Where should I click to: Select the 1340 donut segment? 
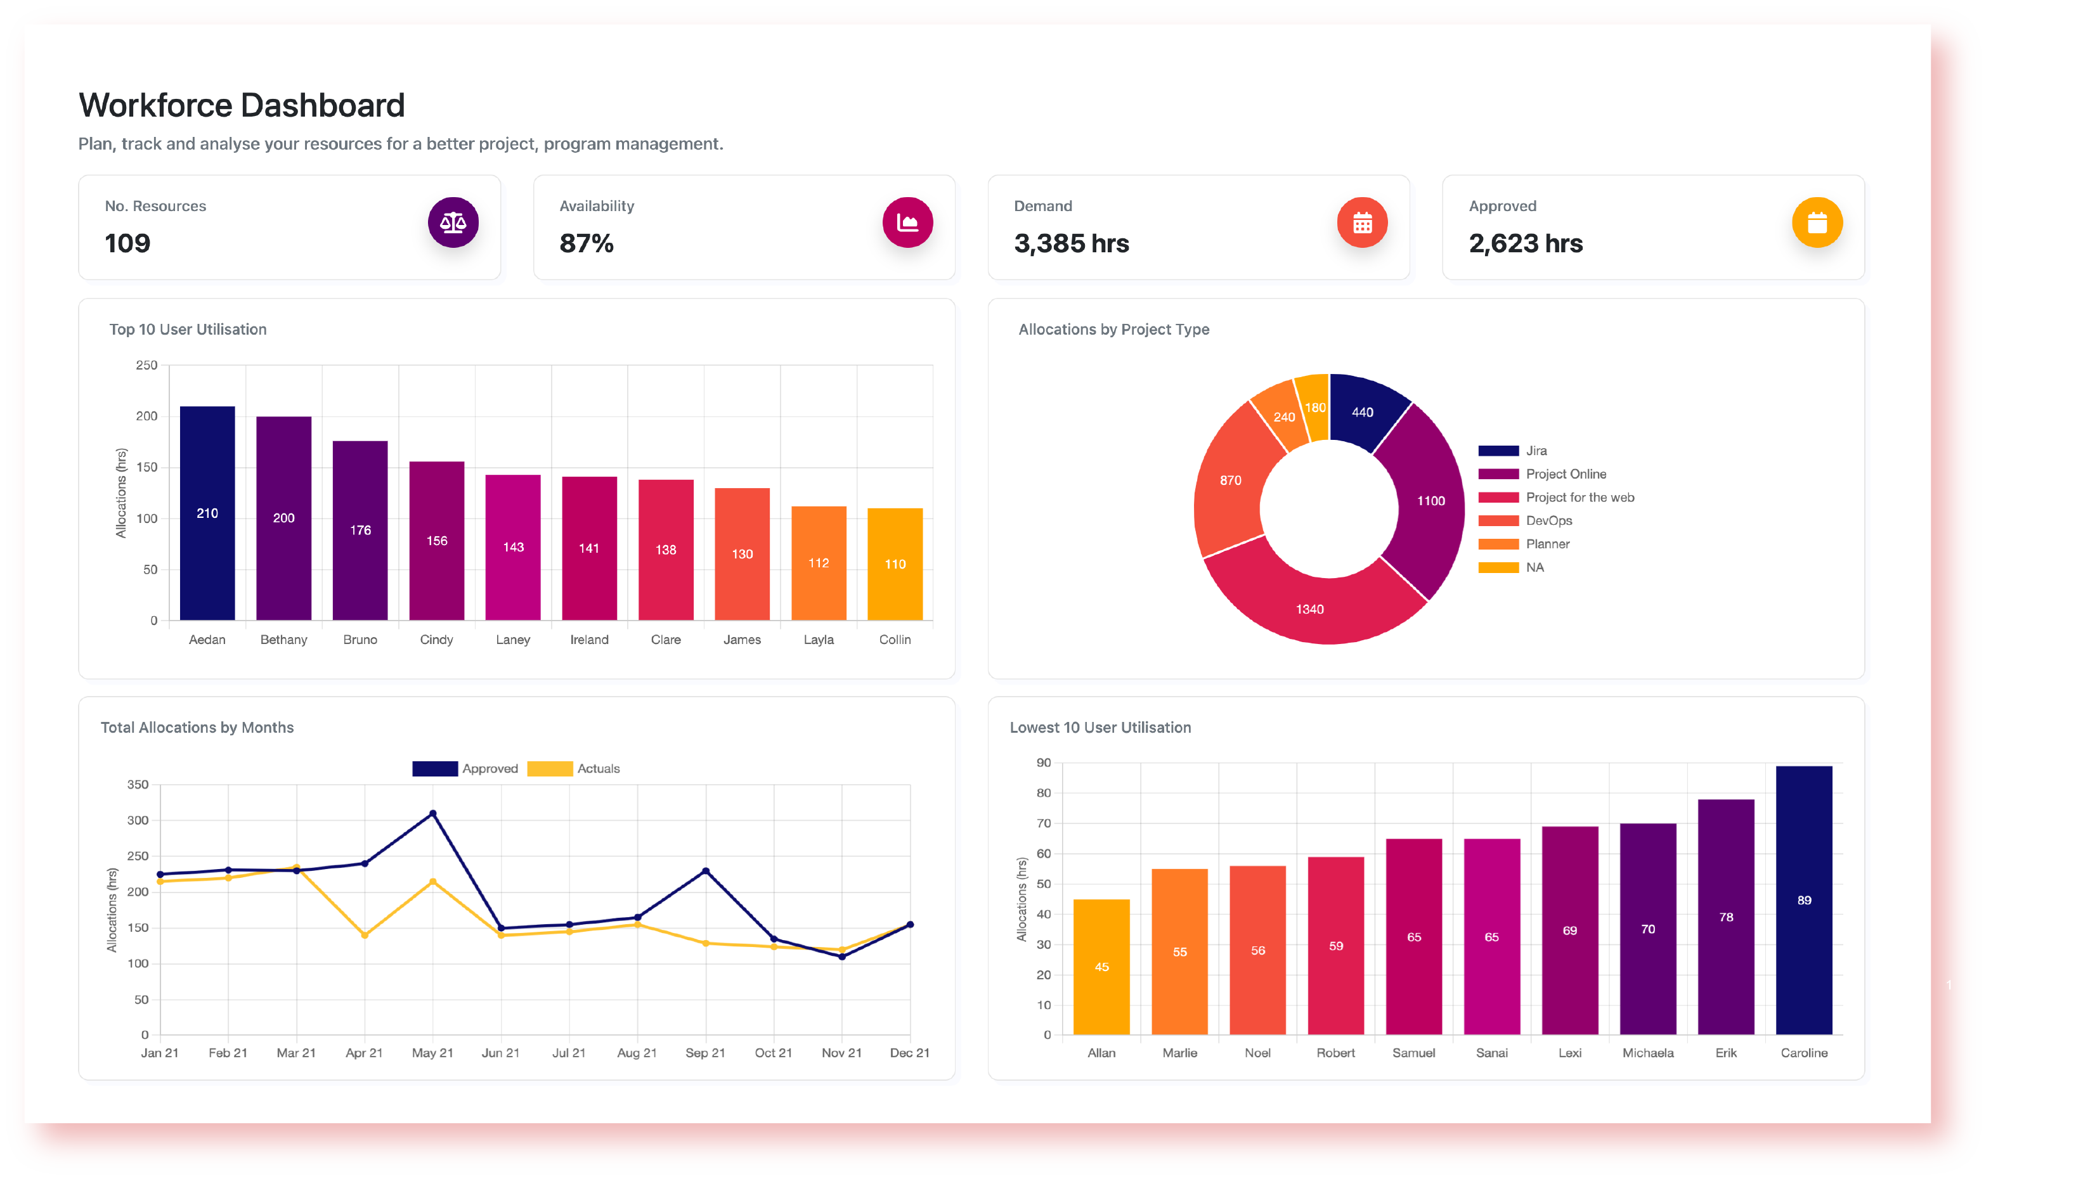[x=1310, y=609]
